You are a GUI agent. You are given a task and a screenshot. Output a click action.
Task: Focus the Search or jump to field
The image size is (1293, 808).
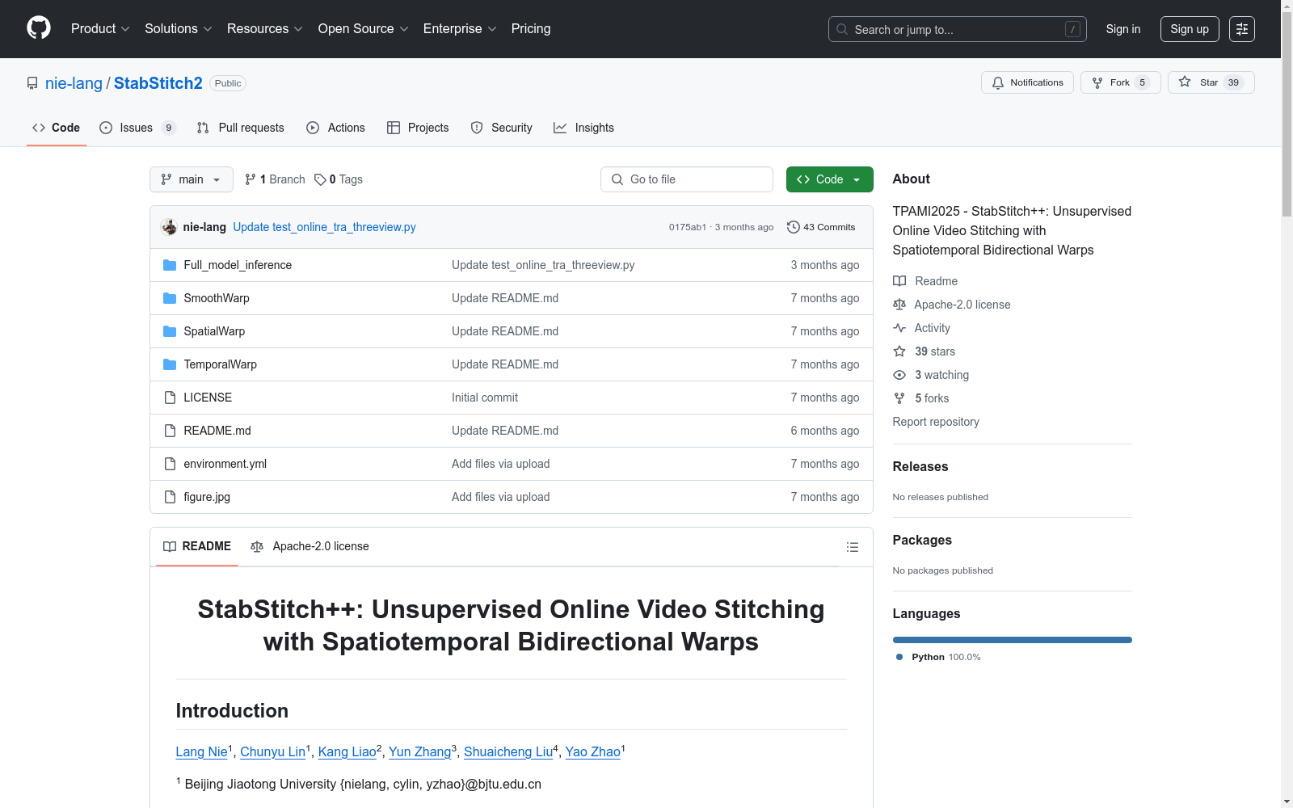point(958,29)
